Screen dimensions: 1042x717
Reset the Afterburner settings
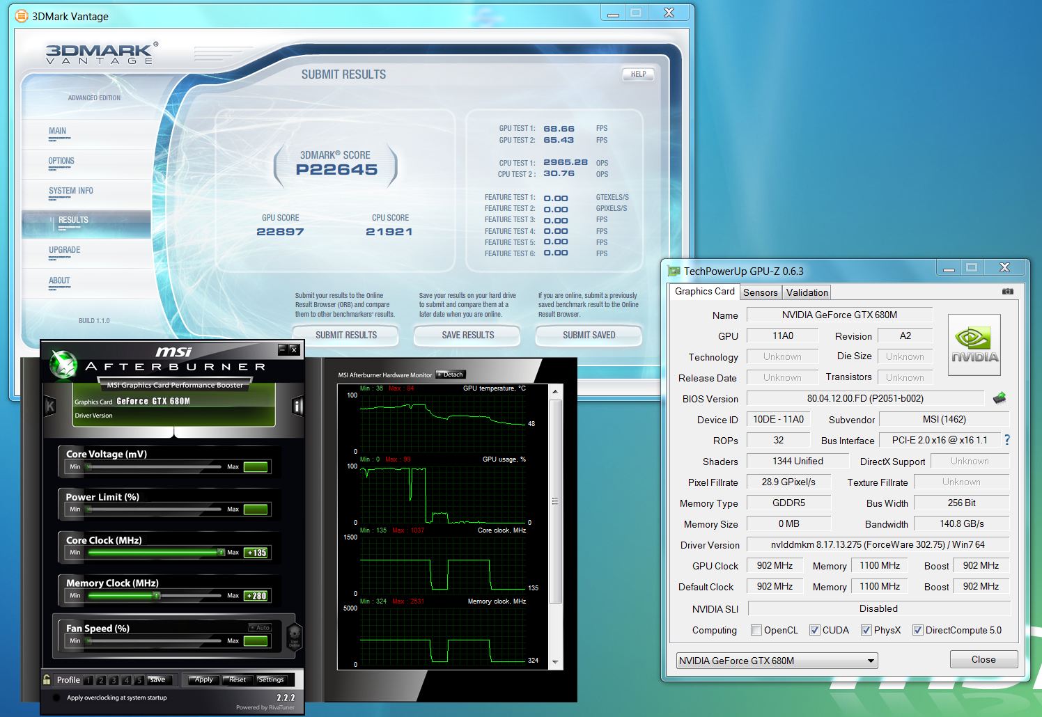238,680
